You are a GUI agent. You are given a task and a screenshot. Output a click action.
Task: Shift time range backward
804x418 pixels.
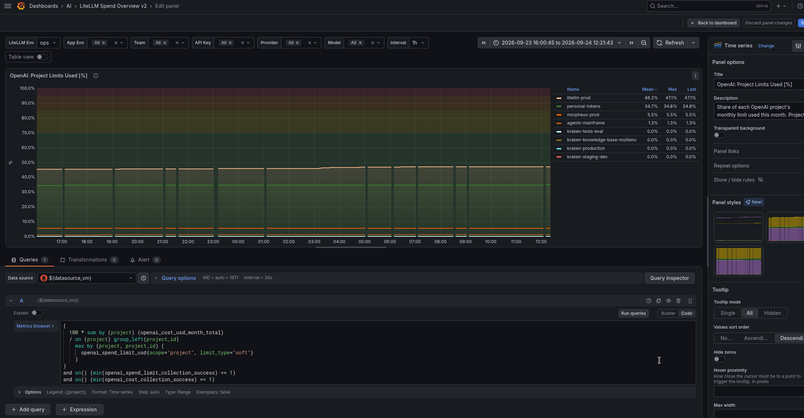[484, 43]
